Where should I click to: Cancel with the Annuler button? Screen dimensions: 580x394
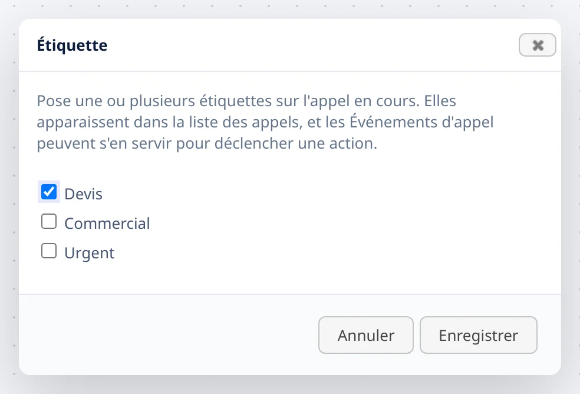[x=366, y=335]
